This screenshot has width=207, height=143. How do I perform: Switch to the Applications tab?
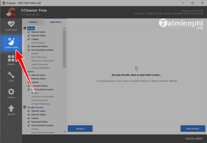tap(55, 22)
